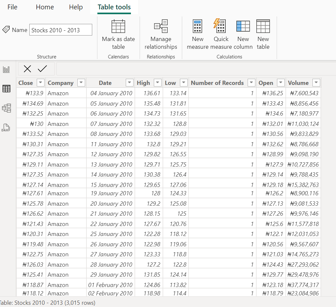Select the Table tools tab
The height and width of the screenshot is (307, 336).
coord(114,7)
